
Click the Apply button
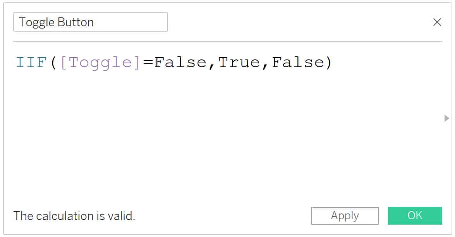click(x=345, y=216)
